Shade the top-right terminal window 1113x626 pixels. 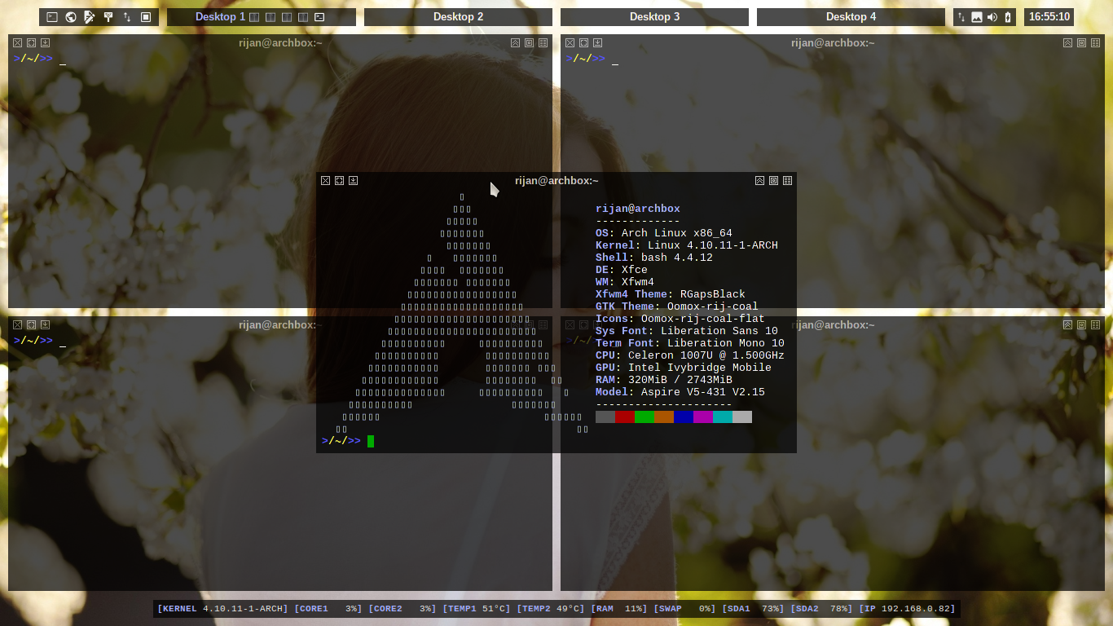[1067, 42]
